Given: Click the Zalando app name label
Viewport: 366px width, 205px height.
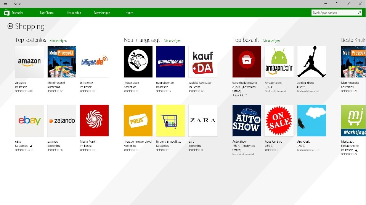Looking at the screenshot, I should [53, 142].
